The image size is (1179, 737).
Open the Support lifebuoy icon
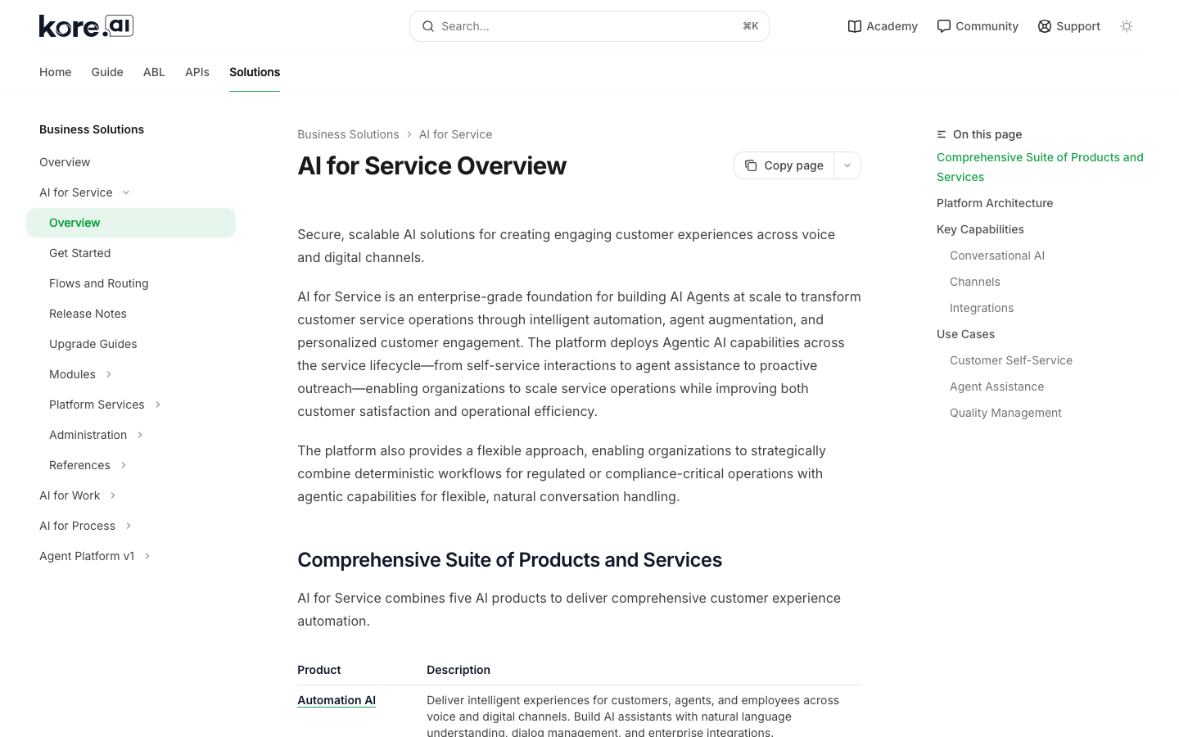tap(1045, 26)
